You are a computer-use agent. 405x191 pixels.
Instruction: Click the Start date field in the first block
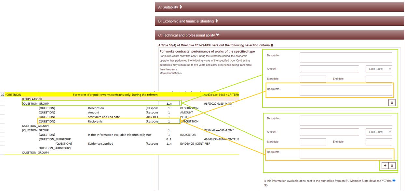(313, 79)
